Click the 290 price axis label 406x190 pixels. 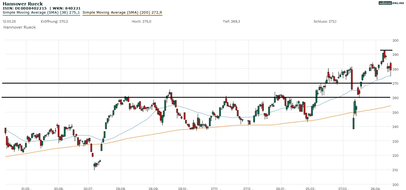click(395, 55)
